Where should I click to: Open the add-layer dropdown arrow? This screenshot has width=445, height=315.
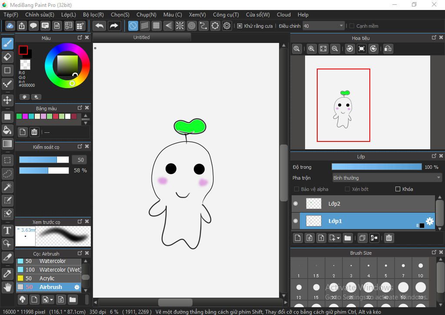[338, 238]
